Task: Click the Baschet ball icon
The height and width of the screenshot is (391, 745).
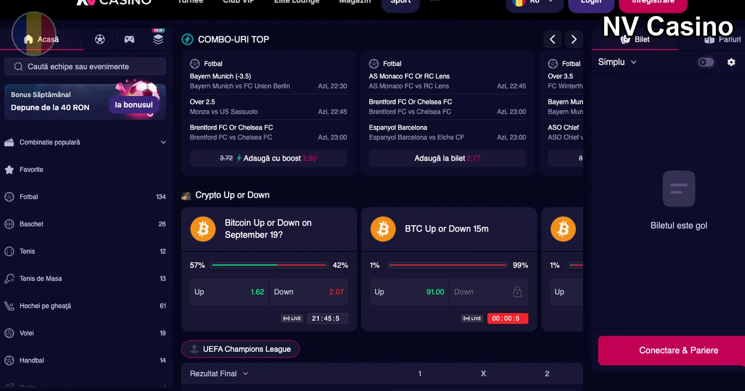Action: click(x=9, y=224)
